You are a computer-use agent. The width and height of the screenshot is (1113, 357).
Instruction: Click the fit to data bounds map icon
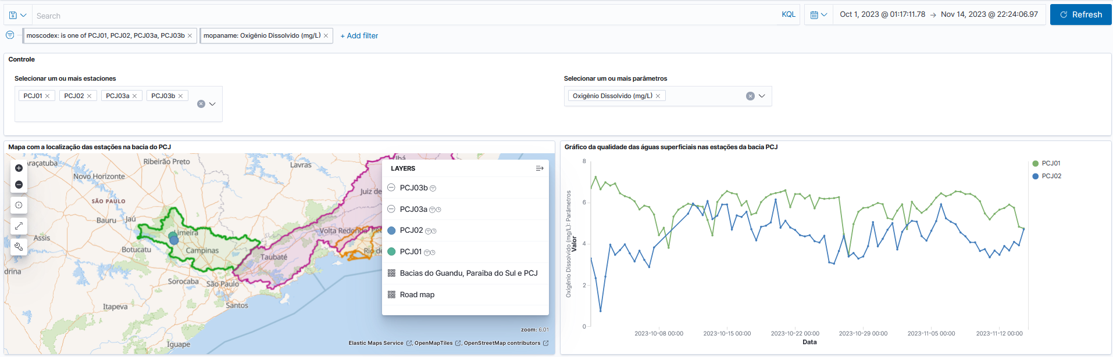(x=19, y=205)
